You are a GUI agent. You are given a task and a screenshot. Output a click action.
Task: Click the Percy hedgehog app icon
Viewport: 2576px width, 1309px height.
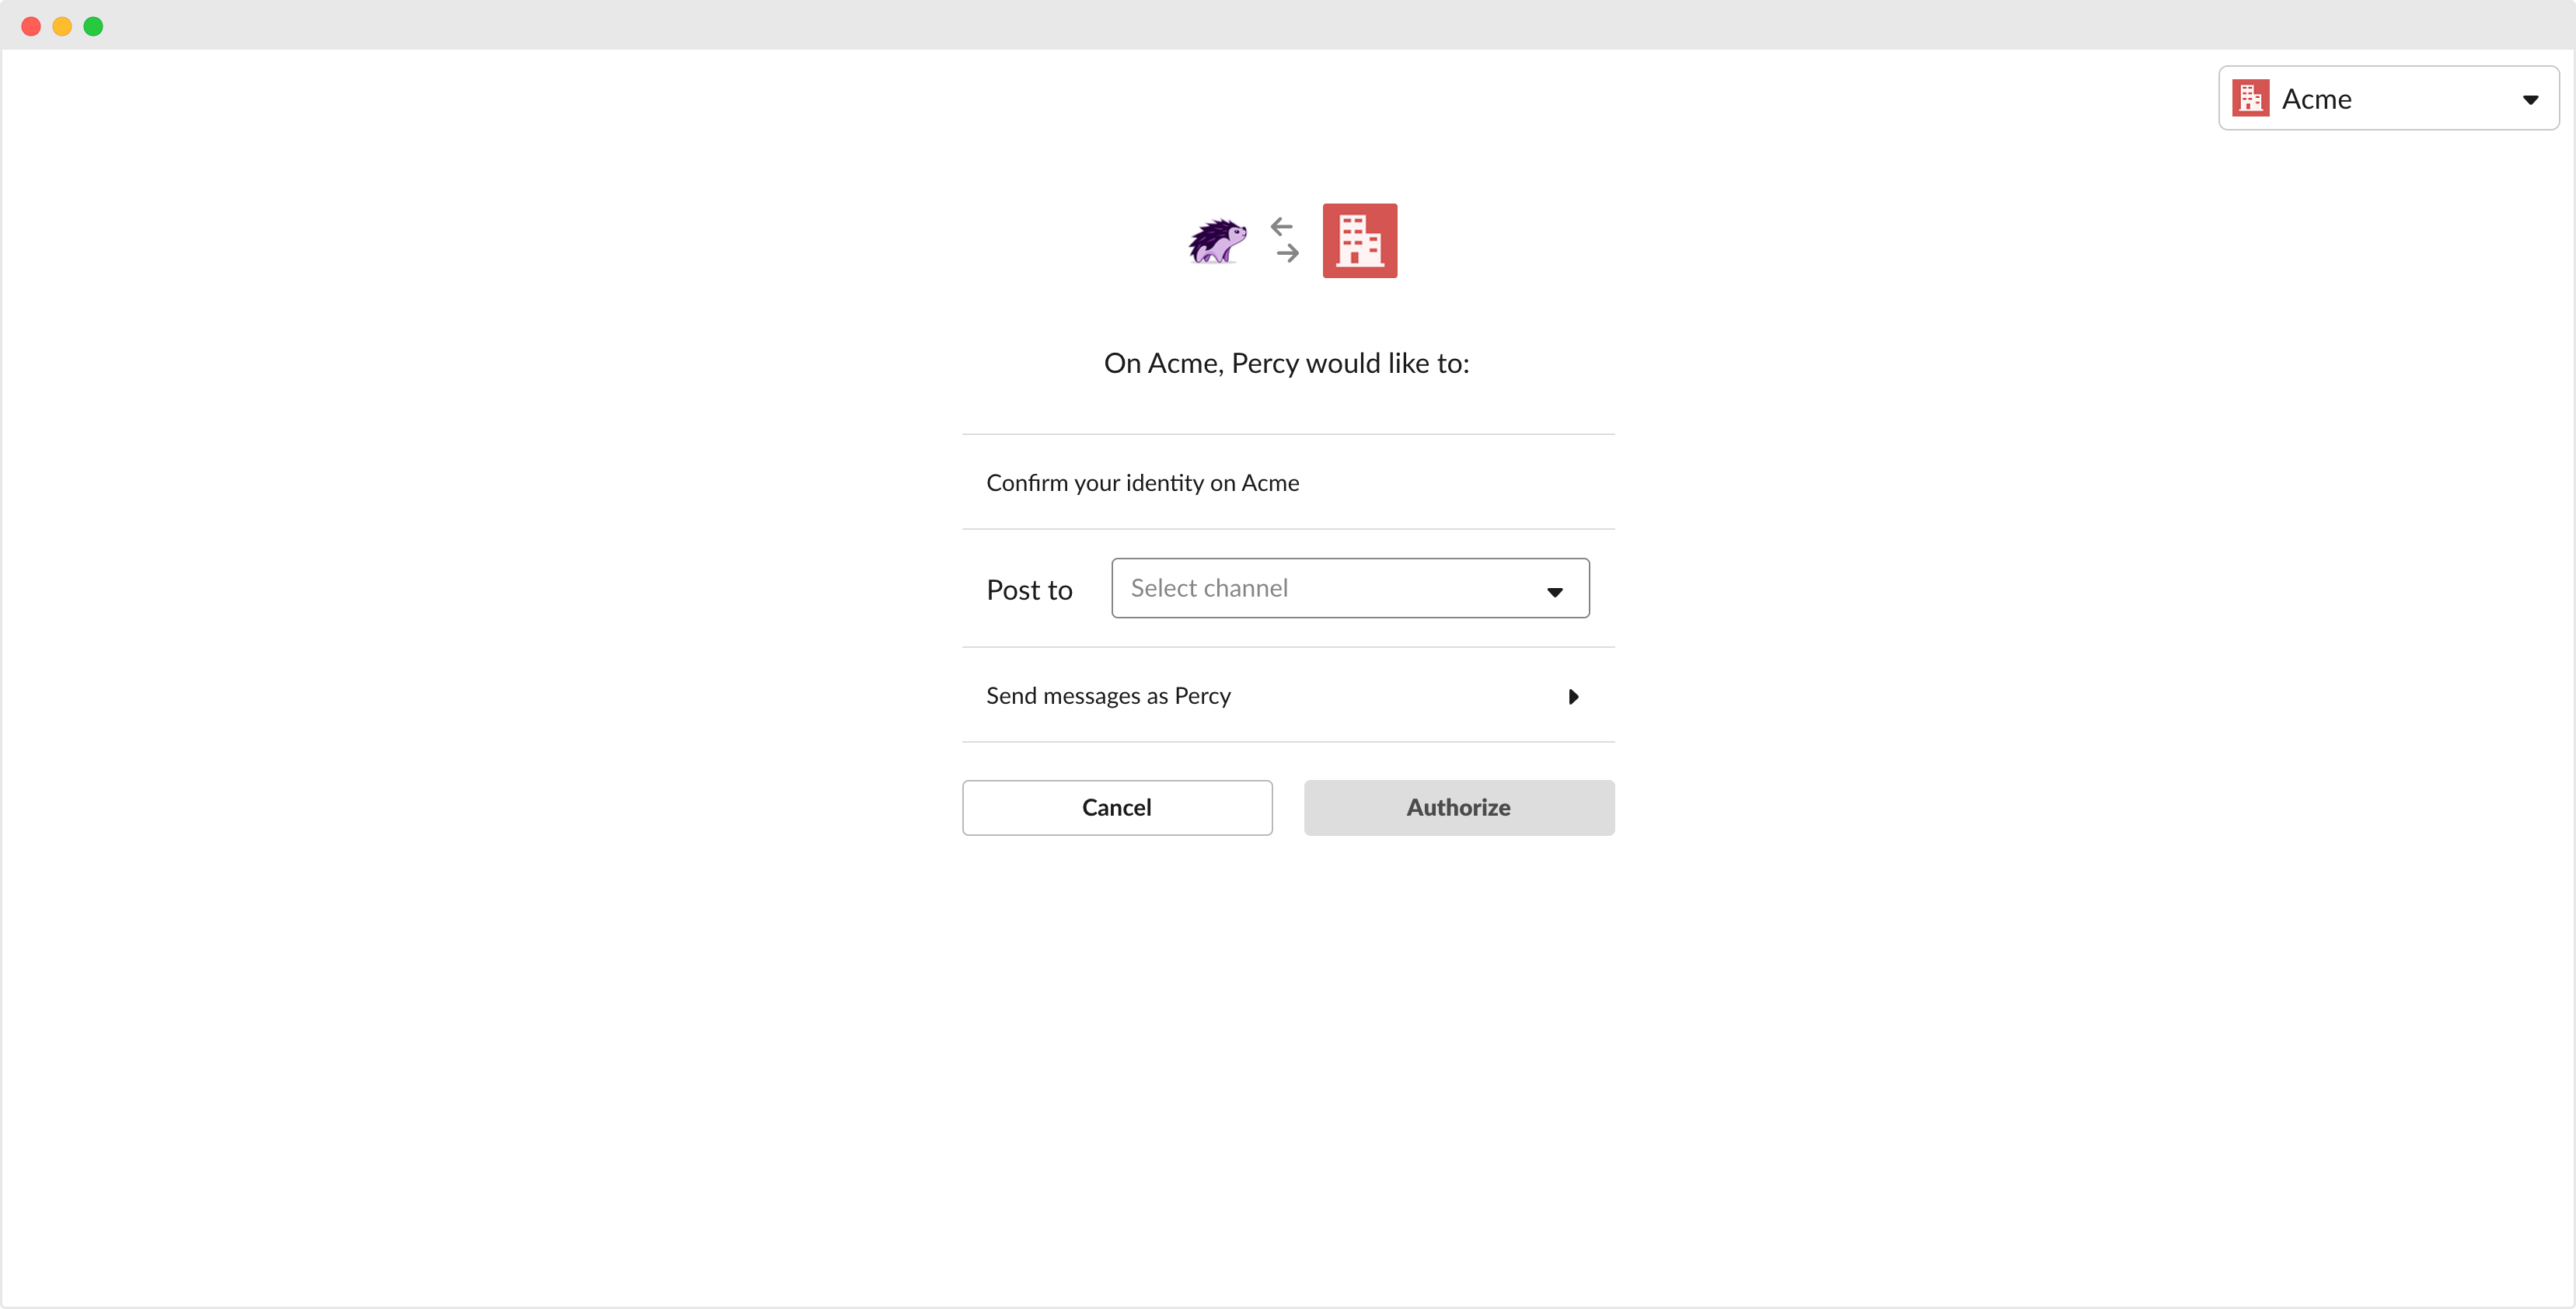pyautogui.click(x=1217, y=241)
